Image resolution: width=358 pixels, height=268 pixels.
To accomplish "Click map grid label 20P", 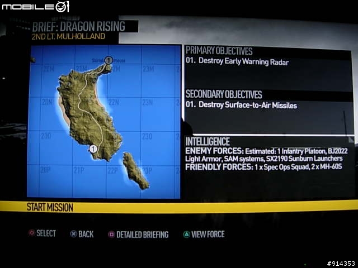I will (45, 170).
